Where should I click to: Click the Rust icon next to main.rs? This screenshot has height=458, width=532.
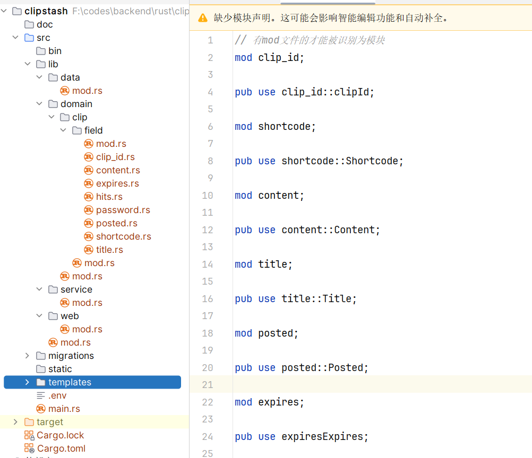click(x=41, y=409)
